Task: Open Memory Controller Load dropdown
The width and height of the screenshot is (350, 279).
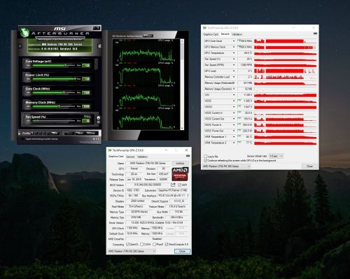Action: [234, 77]
